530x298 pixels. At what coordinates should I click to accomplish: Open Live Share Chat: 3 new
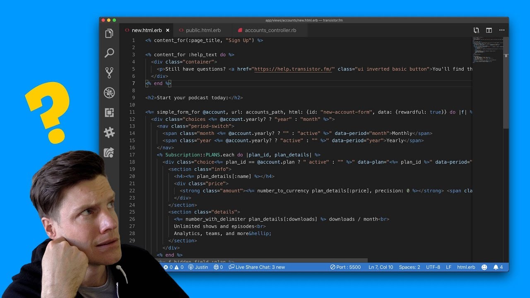coord(257,267)
